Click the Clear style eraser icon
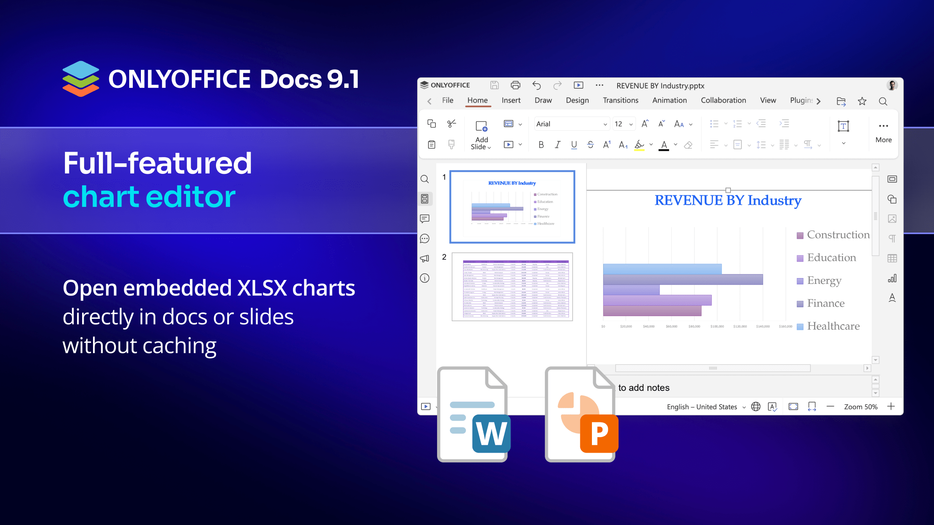The width and height of the screenshot is (934, 525). (x=688, y=145)
